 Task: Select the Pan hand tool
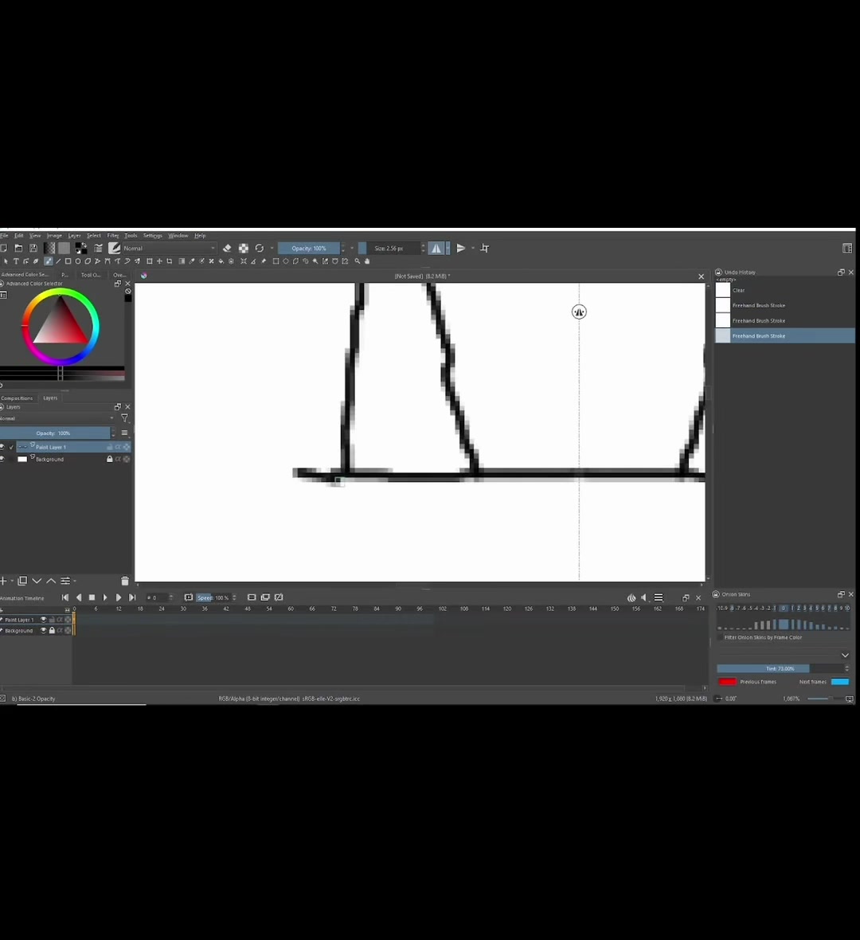tap(367, 261)
